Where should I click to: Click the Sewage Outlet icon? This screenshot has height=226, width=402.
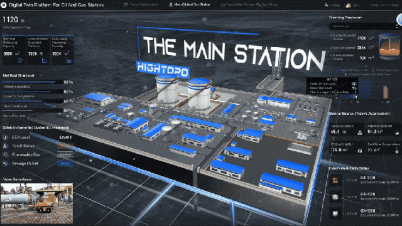pyautogui.click(x=5, y=163)
